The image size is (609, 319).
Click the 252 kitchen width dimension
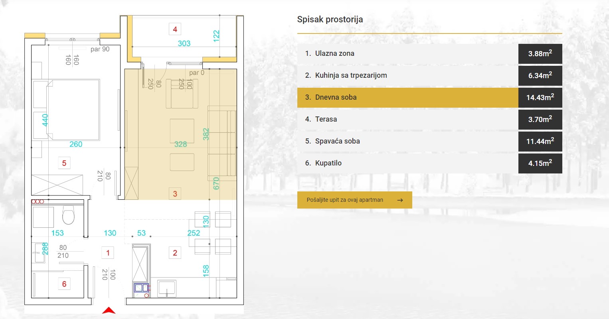point(194,233)
